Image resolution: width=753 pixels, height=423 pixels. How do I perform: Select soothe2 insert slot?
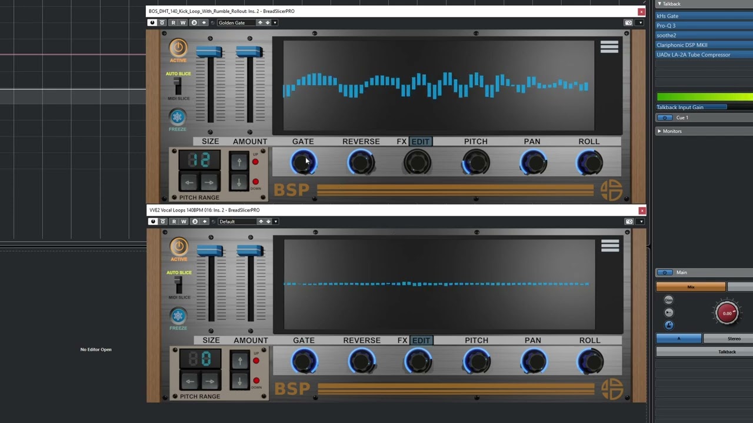click(704, 35)
